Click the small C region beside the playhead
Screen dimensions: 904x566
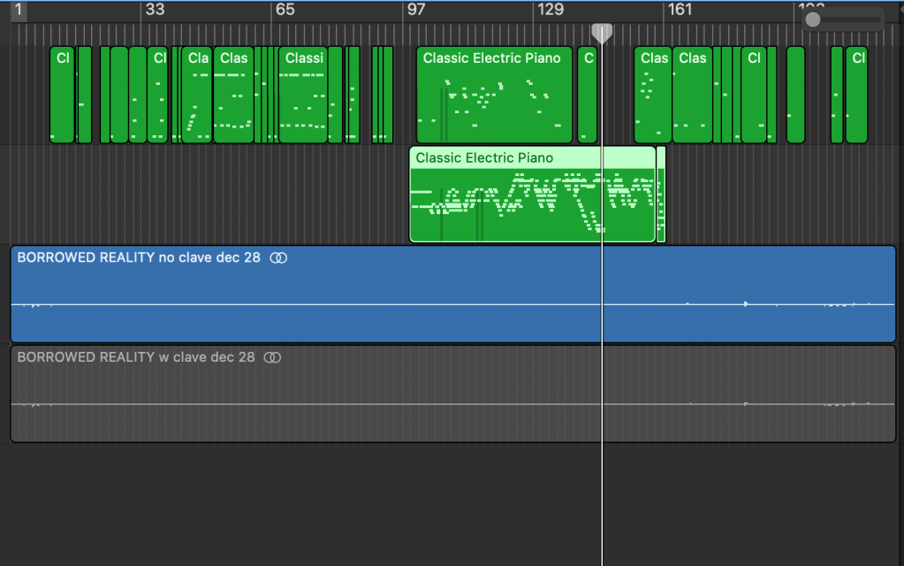pos(587,96)
